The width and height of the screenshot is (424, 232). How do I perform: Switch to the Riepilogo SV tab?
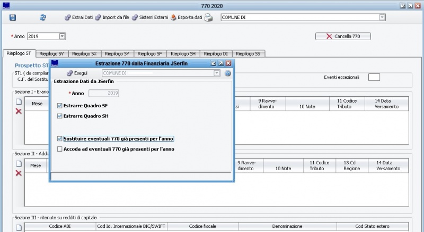pyautogui.click(x=51, y=54)
